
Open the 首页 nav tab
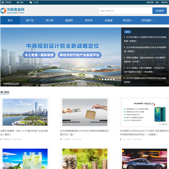tap(10, 20)
